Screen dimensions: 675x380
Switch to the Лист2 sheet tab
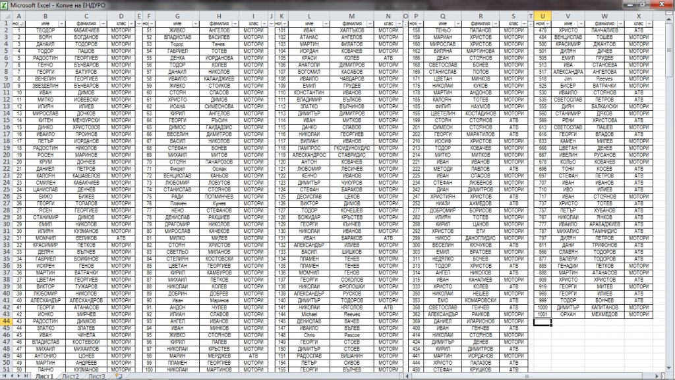(71, 376)
